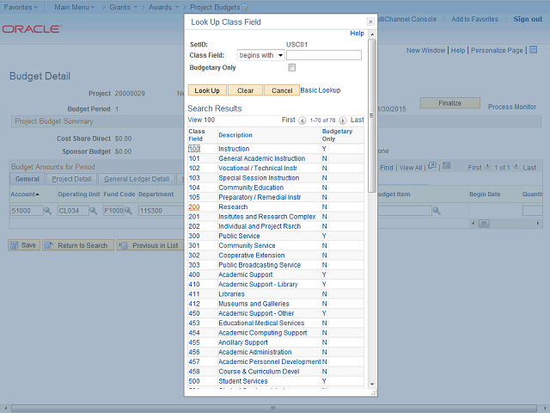Click the lookup magnifier next to Operating Unit
Image resolution: width=550 pixels, height=413 pixels.
point(93,211)
